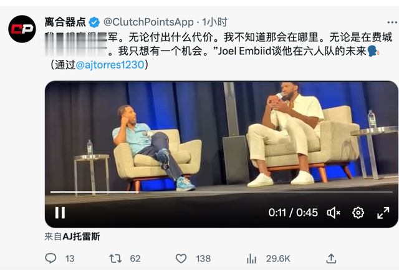Click the 1小时 tweet timestamp

tap(214, 22)
